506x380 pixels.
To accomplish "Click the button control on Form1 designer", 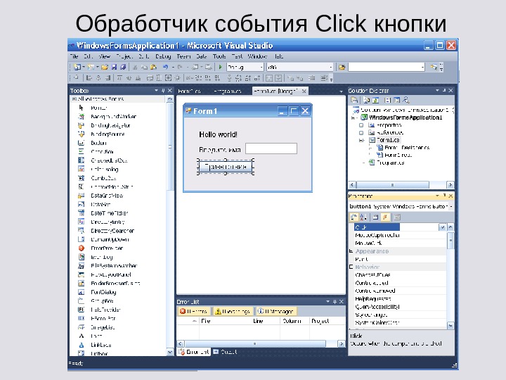I will tap(226, 167).
